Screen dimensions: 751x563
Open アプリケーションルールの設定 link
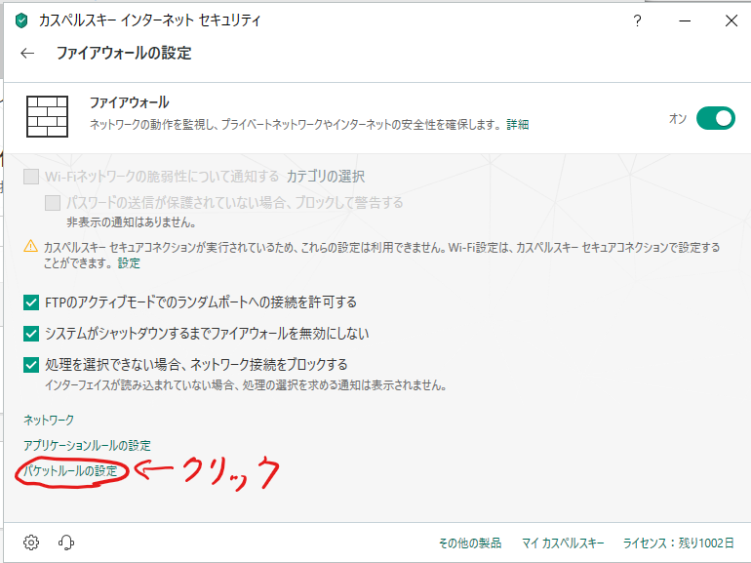[87, 445]
